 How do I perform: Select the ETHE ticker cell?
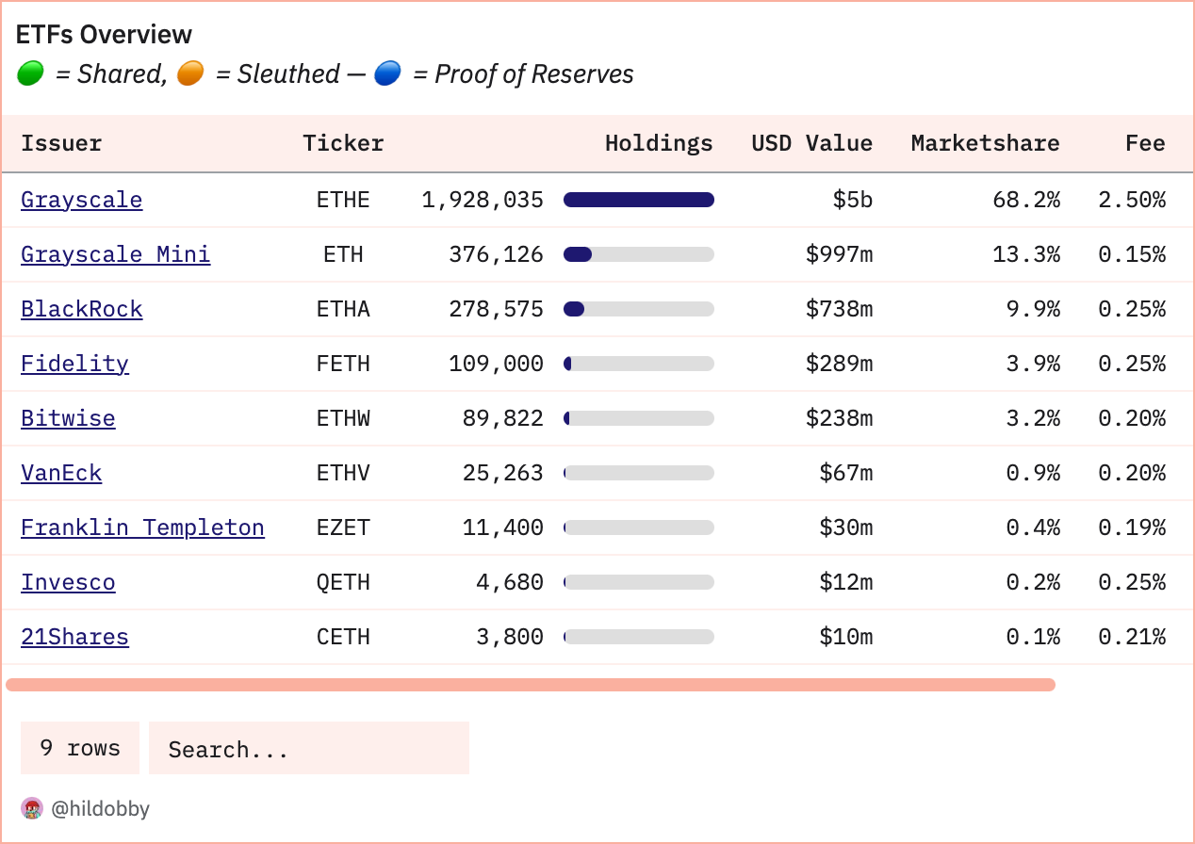click(x=343, y=200)
